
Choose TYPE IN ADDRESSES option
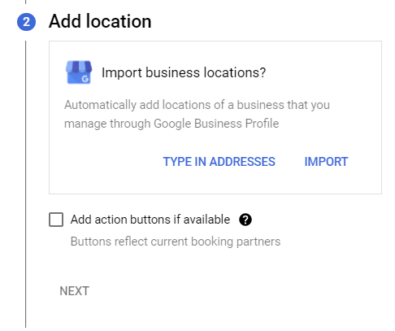click(219, 162)
